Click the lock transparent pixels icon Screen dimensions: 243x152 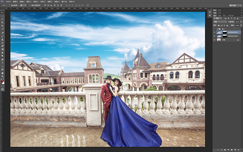[219, 25]
